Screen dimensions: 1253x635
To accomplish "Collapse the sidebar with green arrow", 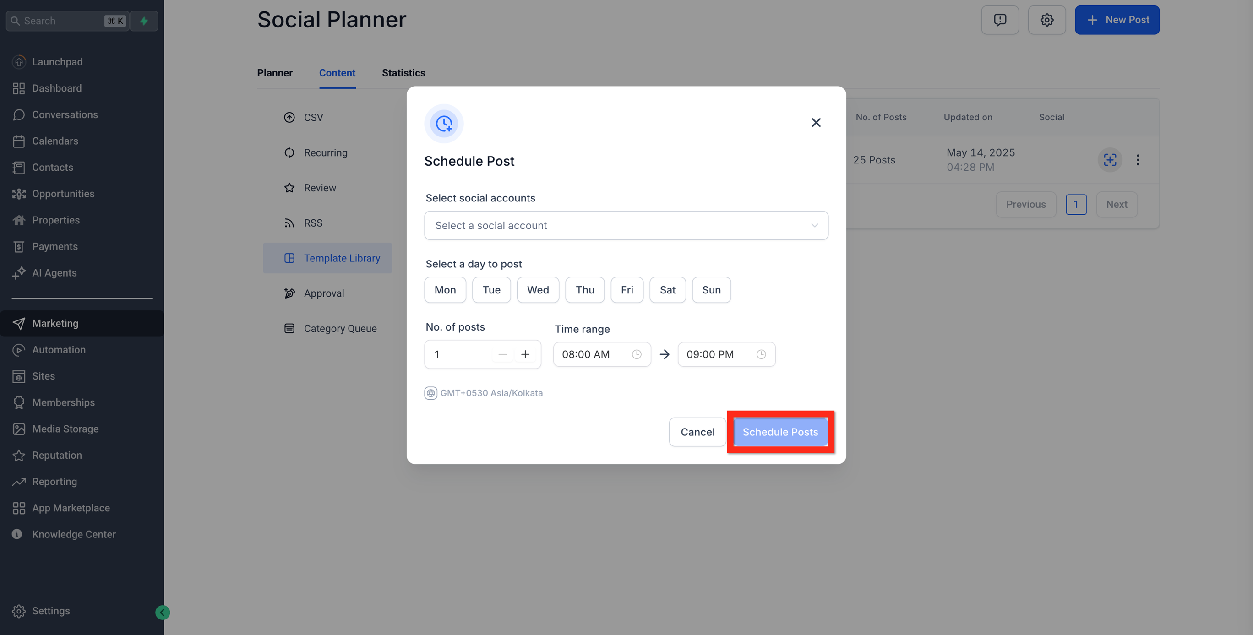I will point(163,612).
